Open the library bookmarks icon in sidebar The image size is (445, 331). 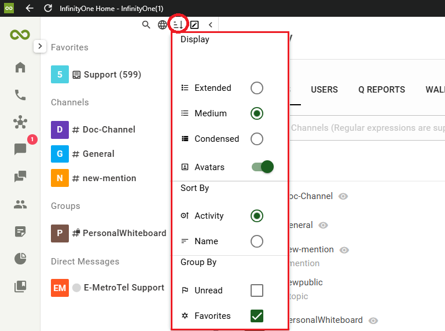20,286
